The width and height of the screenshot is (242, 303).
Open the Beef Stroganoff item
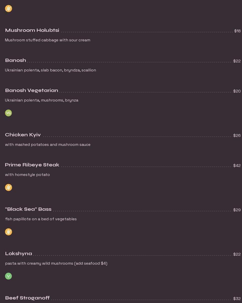click(x=27, y=298)
